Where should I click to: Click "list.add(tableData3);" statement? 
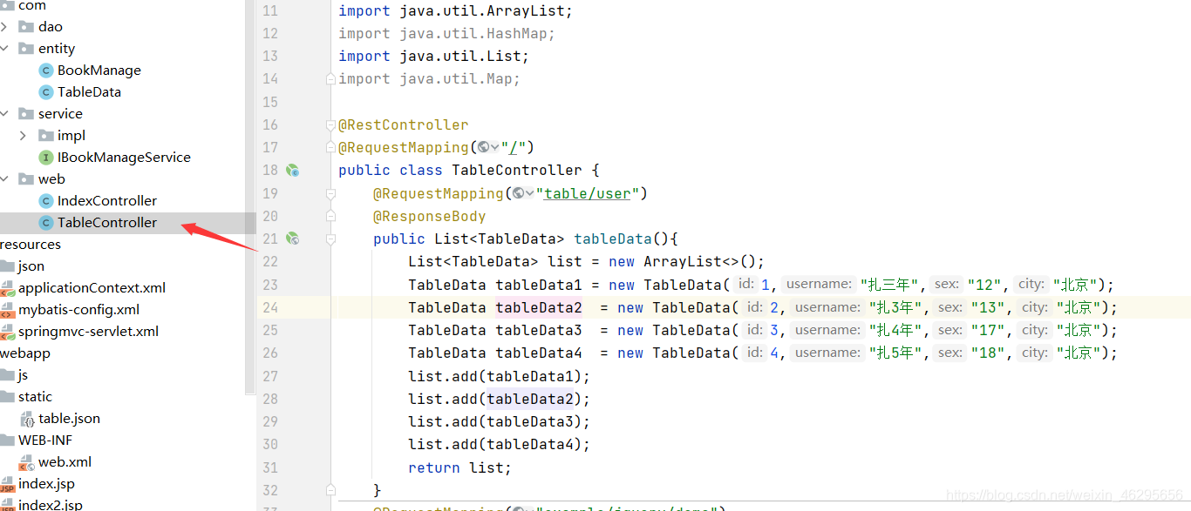click(x=500, y=421)
